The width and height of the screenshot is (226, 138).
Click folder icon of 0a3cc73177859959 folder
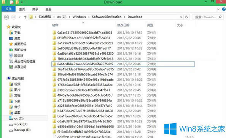click(x=54, y=33)
